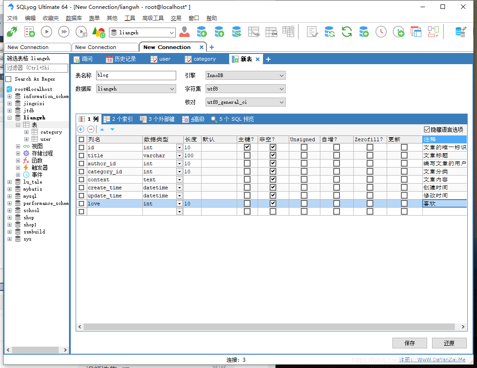Open the 字符集 utf8 dropdown
Image resolution: width=477 pixels, height=368 pixels.
(246, 89)
